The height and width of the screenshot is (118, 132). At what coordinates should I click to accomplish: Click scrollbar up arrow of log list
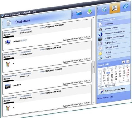pos(94,18)
